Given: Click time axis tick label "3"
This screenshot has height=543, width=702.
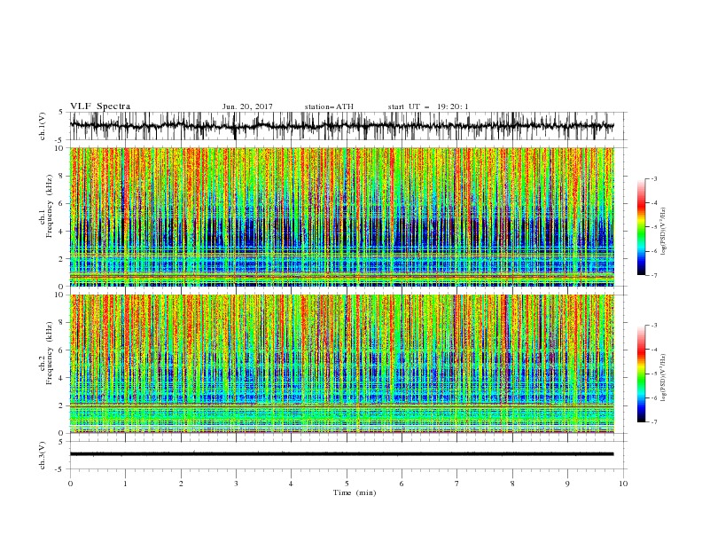Looking at the screenshot, I should pyautogui.click(x=236, y=484).
